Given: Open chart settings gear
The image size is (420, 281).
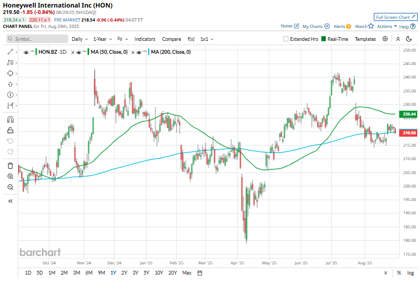Looking at the screenshot, I should (385, 39).
